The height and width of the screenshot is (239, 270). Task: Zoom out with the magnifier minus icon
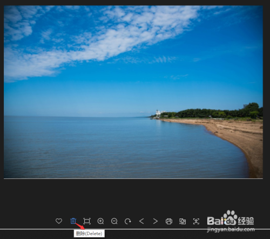click(x=114, y=221)
